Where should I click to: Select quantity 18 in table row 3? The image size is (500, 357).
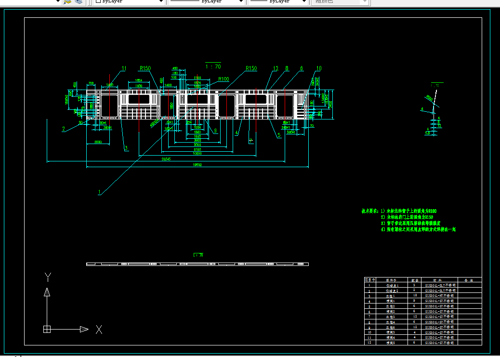click(x=415, y=296)
